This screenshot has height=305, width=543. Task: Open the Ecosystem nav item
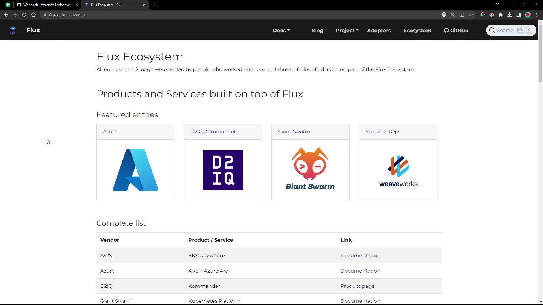click(x=417, y=30)
